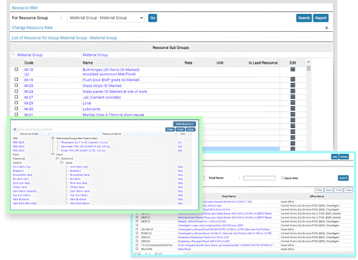Click Filter button in the resource tree panel
This screenshot has width=358, height=260.
click(170, 129)
